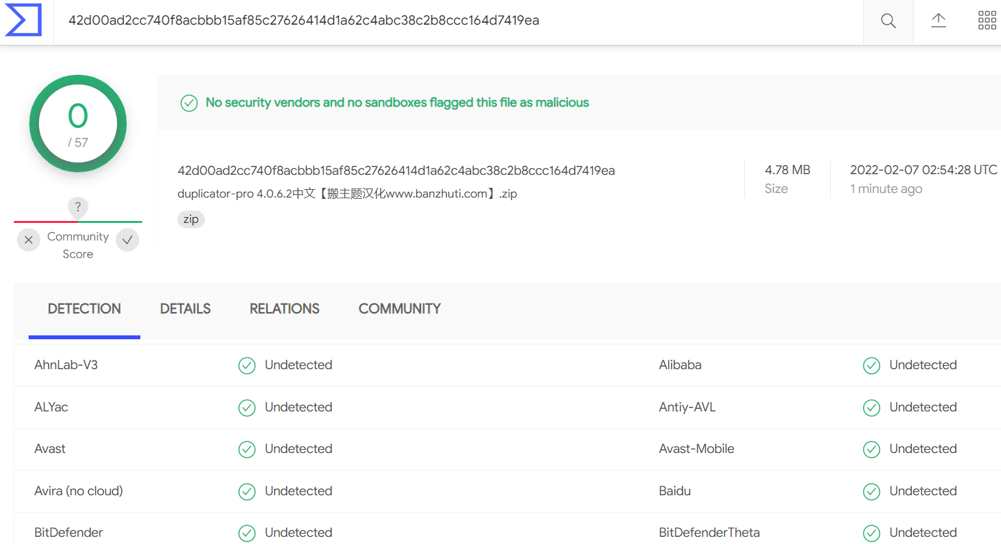Click the 'No security vendors' status message
The height and width of the screenshot is (544, 1001).
click(397, 103)
